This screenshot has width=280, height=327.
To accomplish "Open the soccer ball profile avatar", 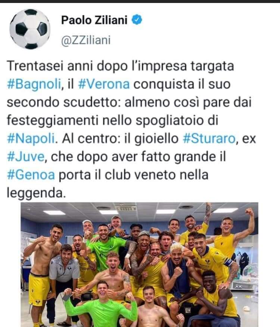I will pyautogui.click(x=30, y=29).
